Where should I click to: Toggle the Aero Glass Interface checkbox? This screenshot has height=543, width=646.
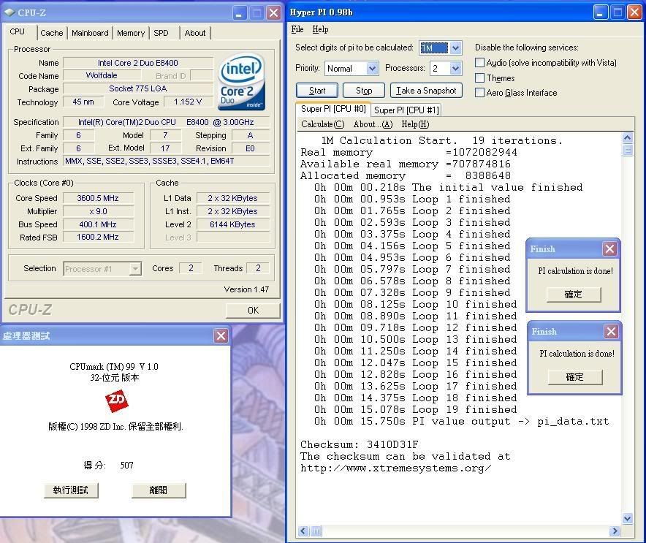click(x=479, y=93)
